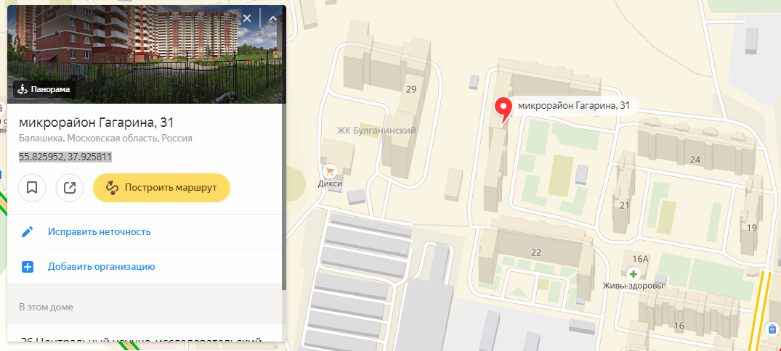Click the shopping bag icon on map edge
Screen dimensions: 781x351
(772, 329)
